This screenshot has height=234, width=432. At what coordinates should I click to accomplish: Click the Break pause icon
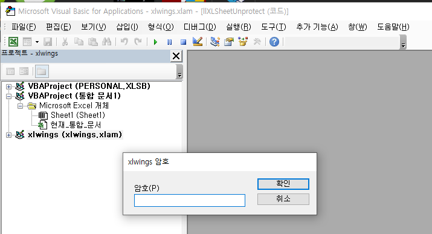169,42
